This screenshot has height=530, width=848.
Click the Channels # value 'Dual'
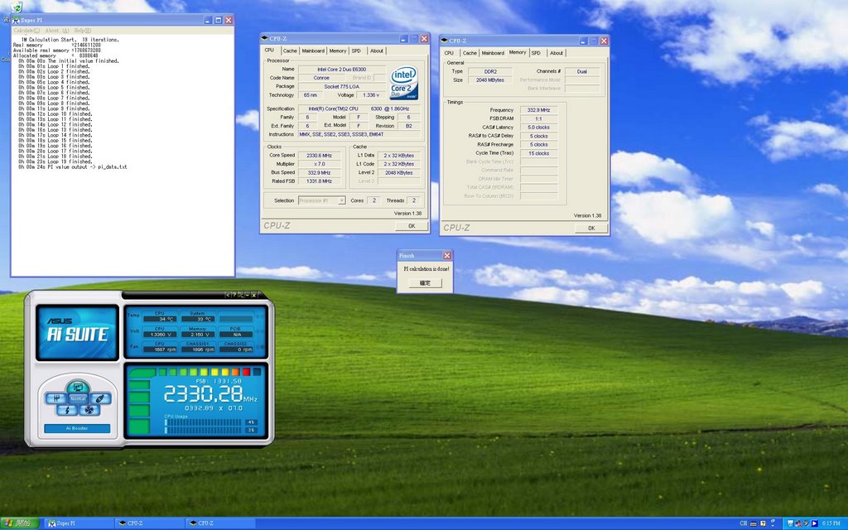pos(582,71)
